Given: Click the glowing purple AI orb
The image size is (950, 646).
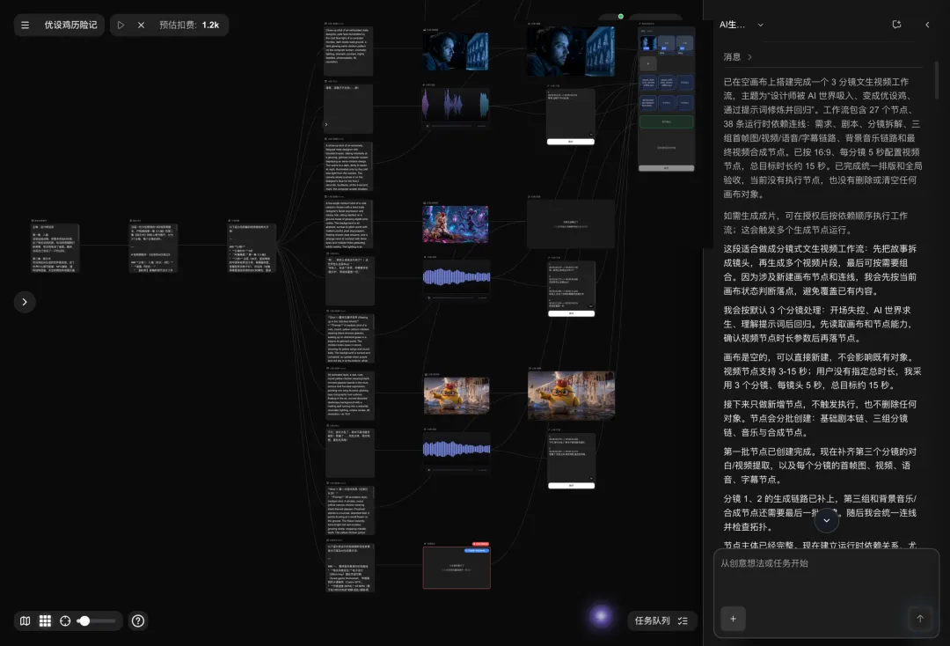Looking at the screenshot, I should (x=601, y=616).
